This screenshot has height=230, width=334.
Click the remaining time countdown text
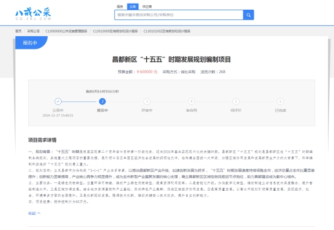[x=103, y=92]
